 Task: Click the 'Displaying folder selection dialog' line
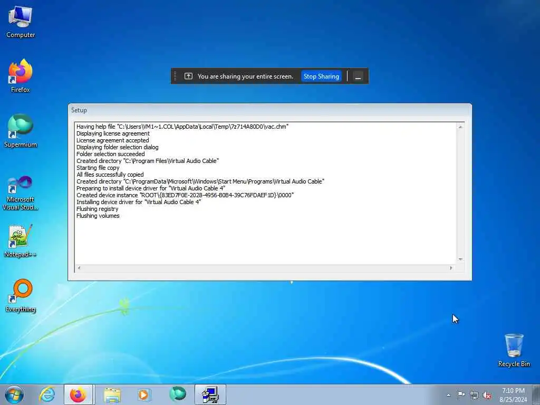click(x=118, y=147)
